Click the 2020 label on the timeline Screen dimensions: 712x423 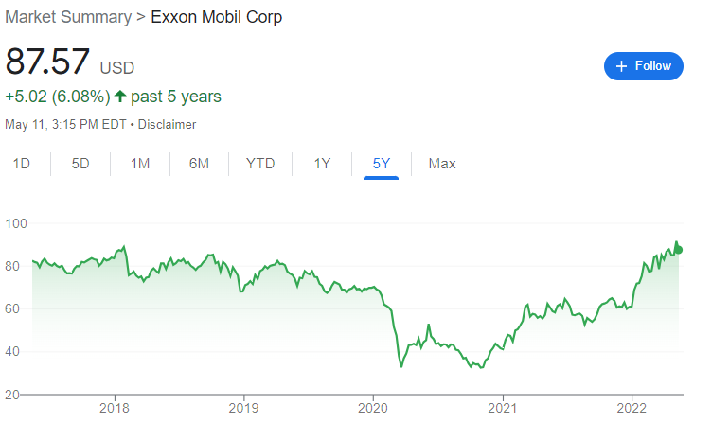[372, 410]
